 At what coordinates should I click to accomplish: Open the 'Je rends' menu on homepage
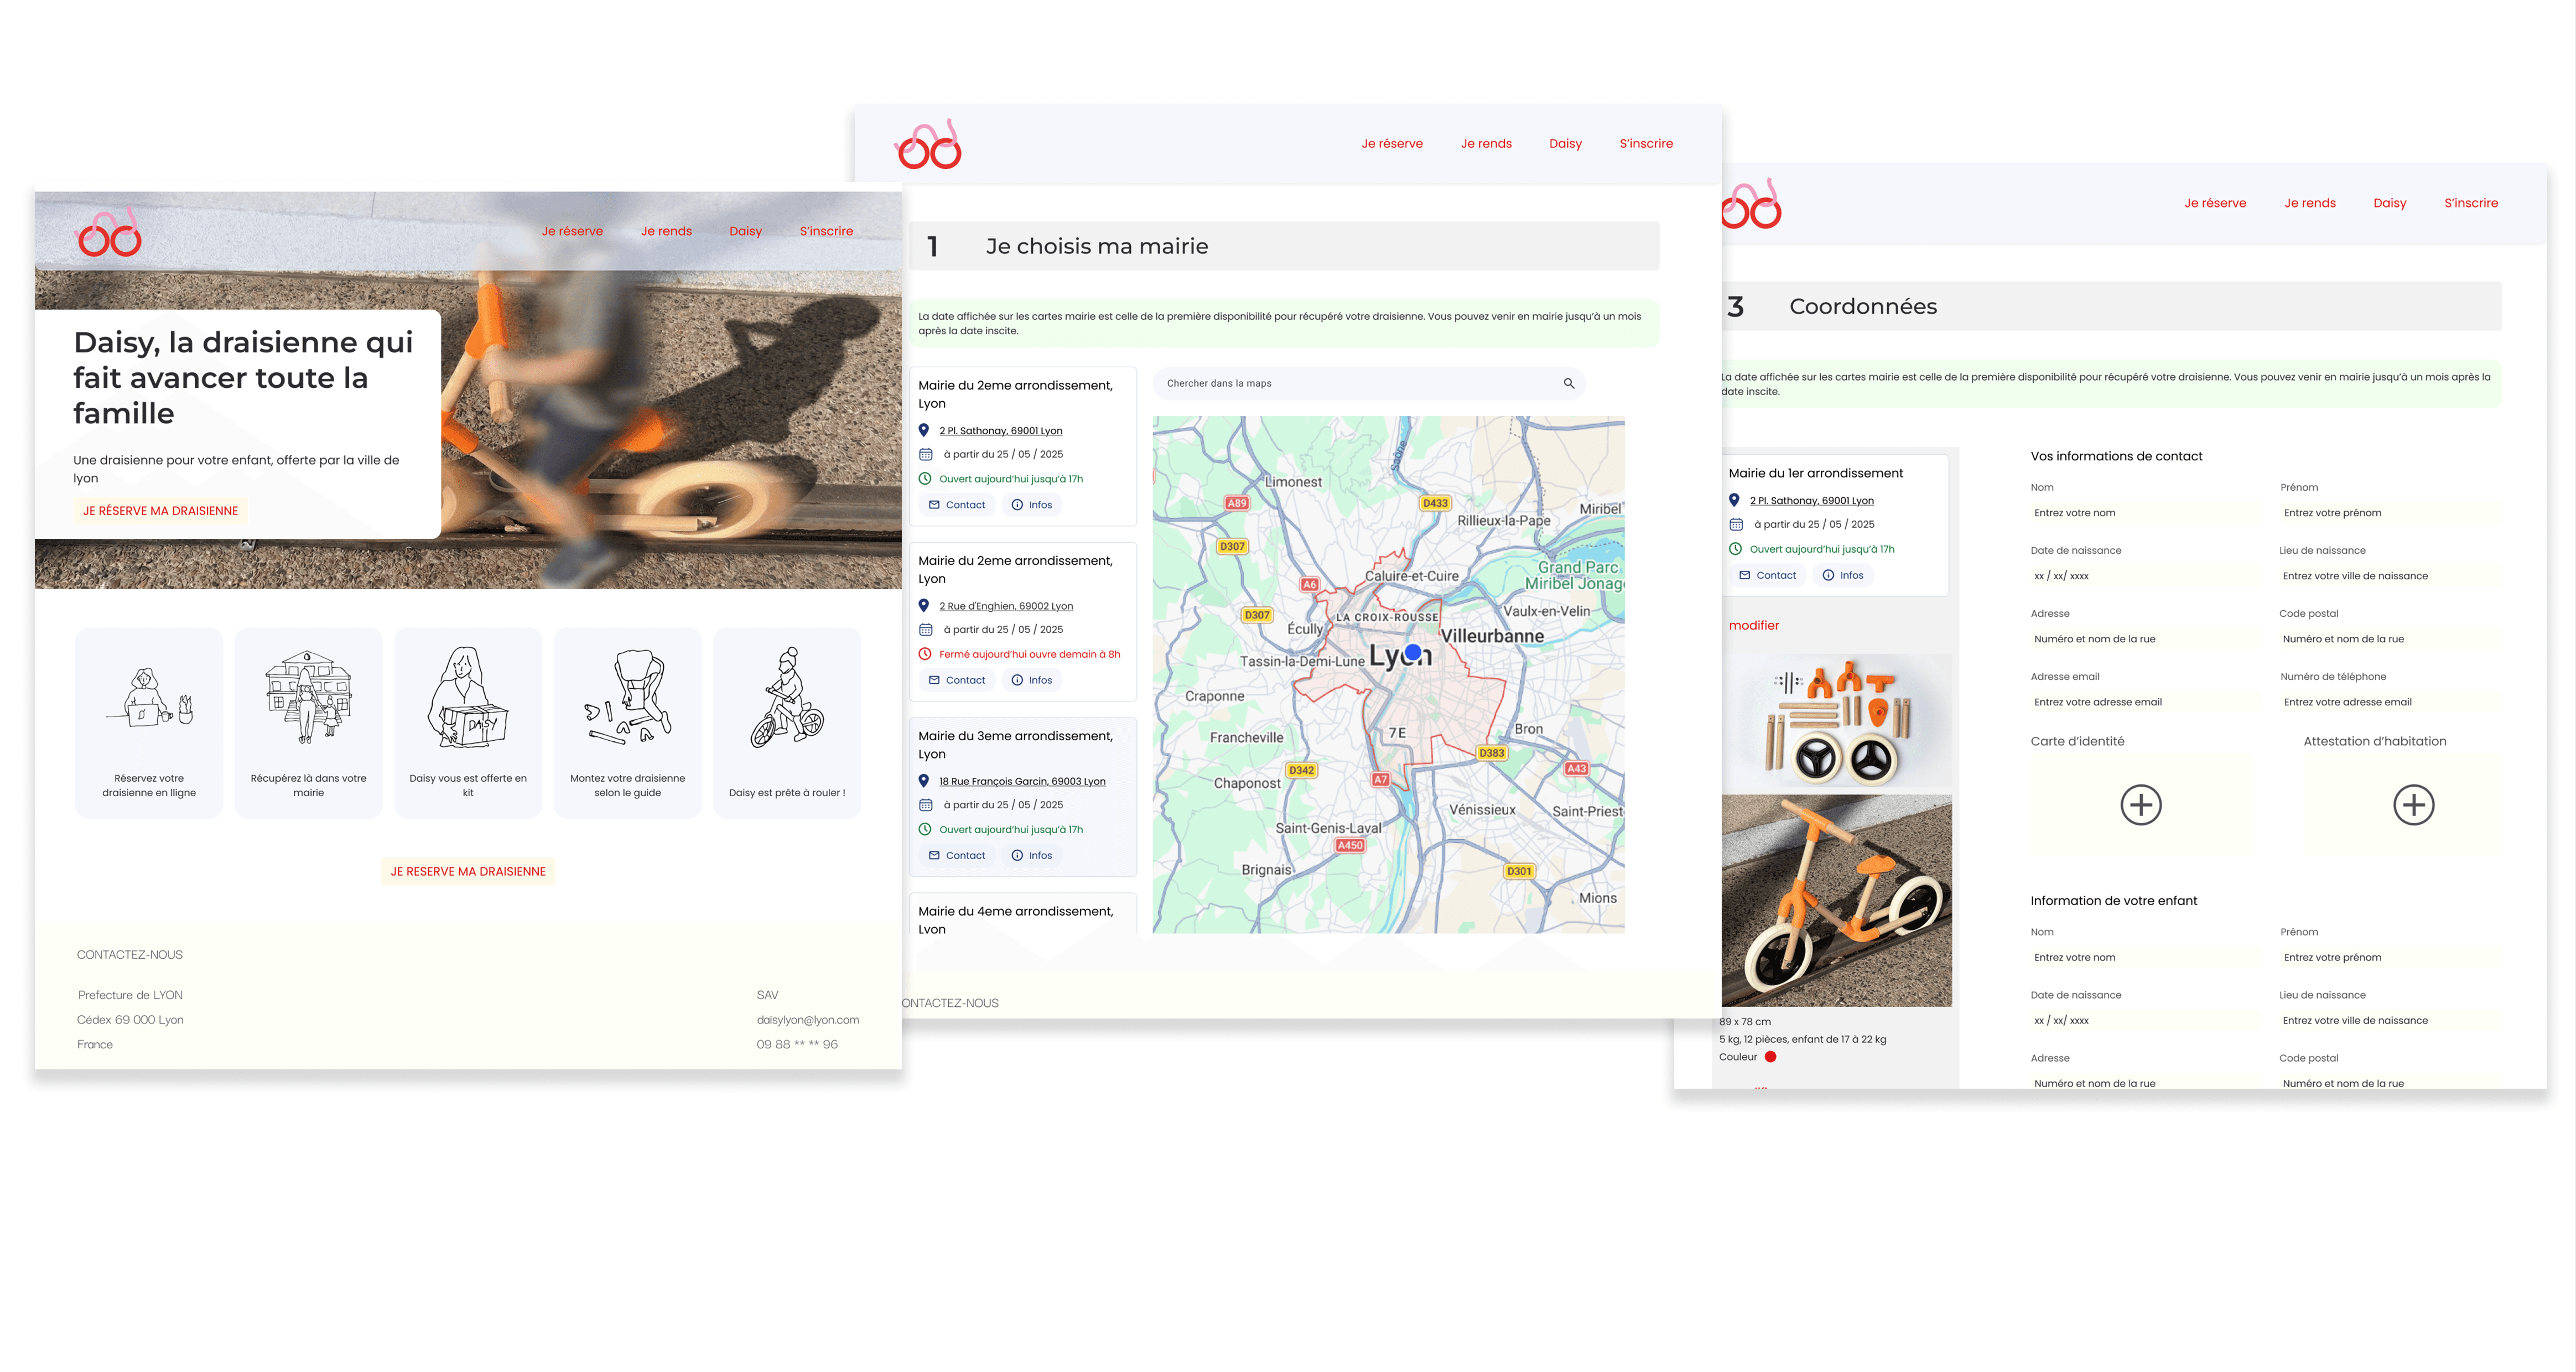[x=666, y=231]
